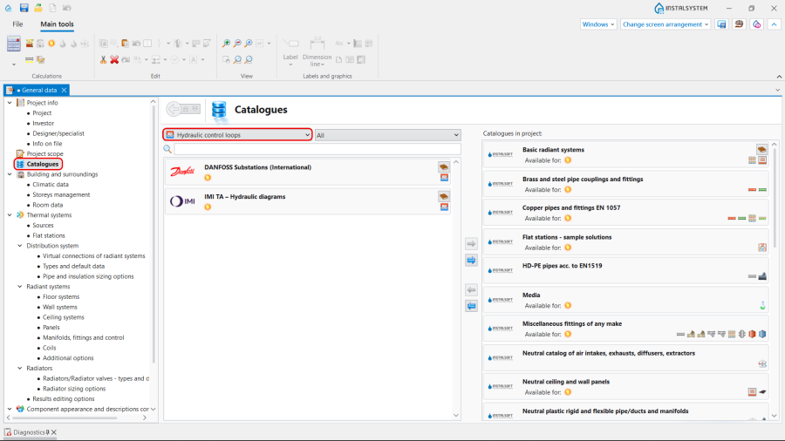Image resolution: width=785 pixels, height=441 pixels.
Task: Click the open folder icon in title bar
Action: 38,8
